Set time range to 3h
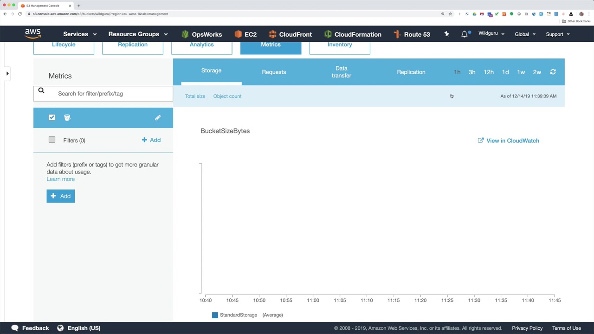 pyautogui.click(x=472, y=72)
